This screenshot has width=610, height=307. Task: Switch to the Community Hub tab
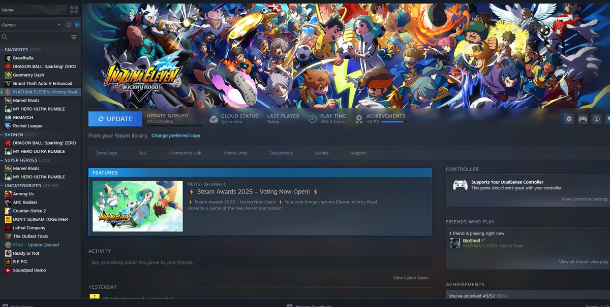coord(185,153)
